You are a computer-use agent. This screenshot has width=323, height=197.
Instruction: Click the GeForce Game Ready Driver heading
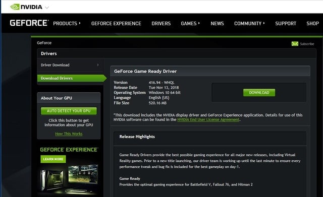(x=145, y=71)
